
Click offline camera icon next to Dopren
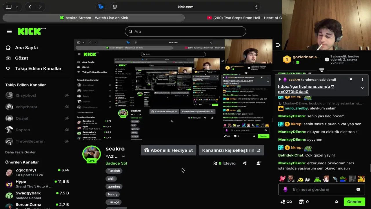(x=66, y=130)
